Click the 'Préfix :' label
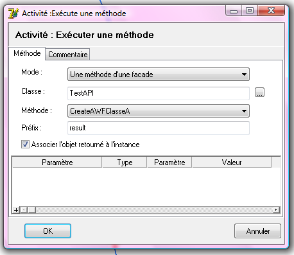 pos(31,128)
